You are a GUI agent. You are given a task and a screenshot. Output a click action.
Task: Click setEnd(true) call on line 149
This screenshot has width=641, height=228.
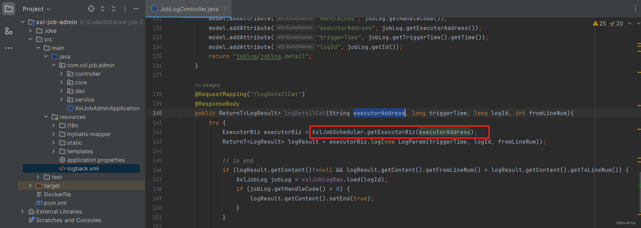point(350,198)
